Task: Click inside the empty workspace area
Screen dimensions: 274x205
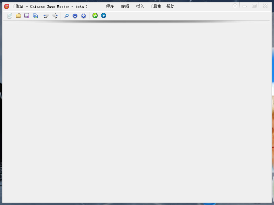Action: [x=137, y=112]
